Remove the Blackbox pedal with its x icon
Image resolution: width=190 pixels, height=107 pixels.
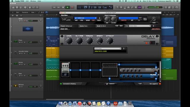click(x=69, y=63)
